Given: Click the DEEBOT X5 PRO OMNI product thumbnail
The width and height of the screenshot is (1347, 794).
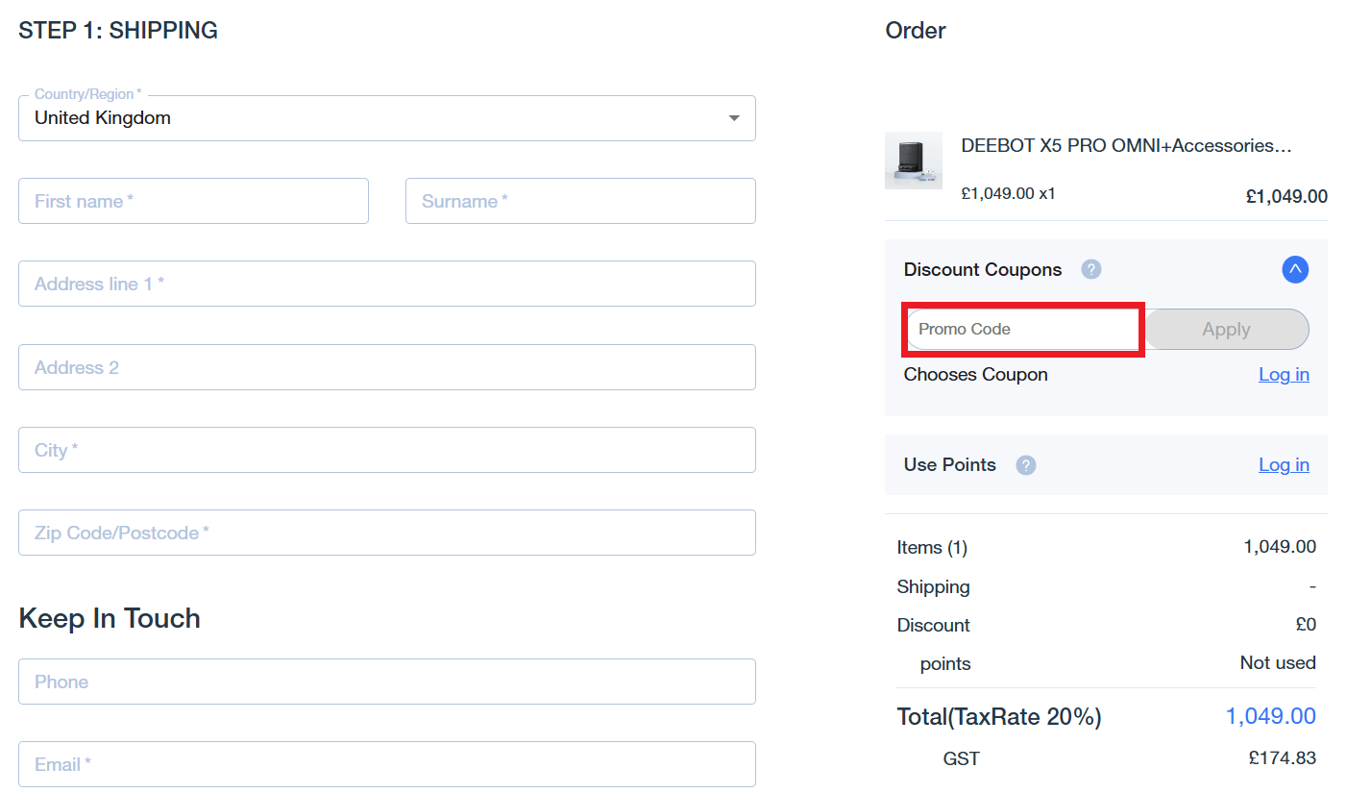Looking at the screenshot, I should pyautogui.click(x=913, y=161).
